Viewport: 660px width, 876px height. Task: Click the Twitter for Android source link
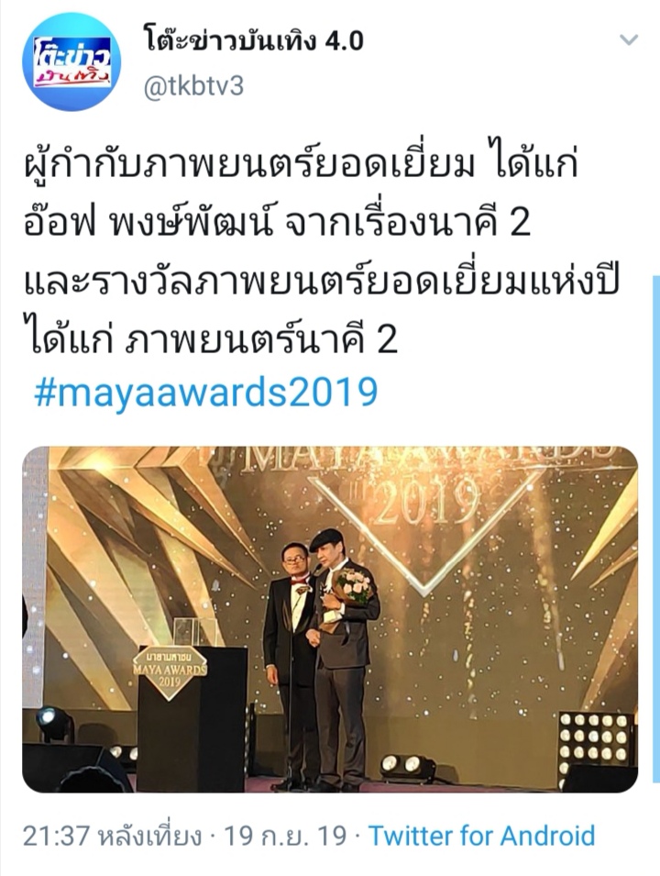[x=482, y=837]
